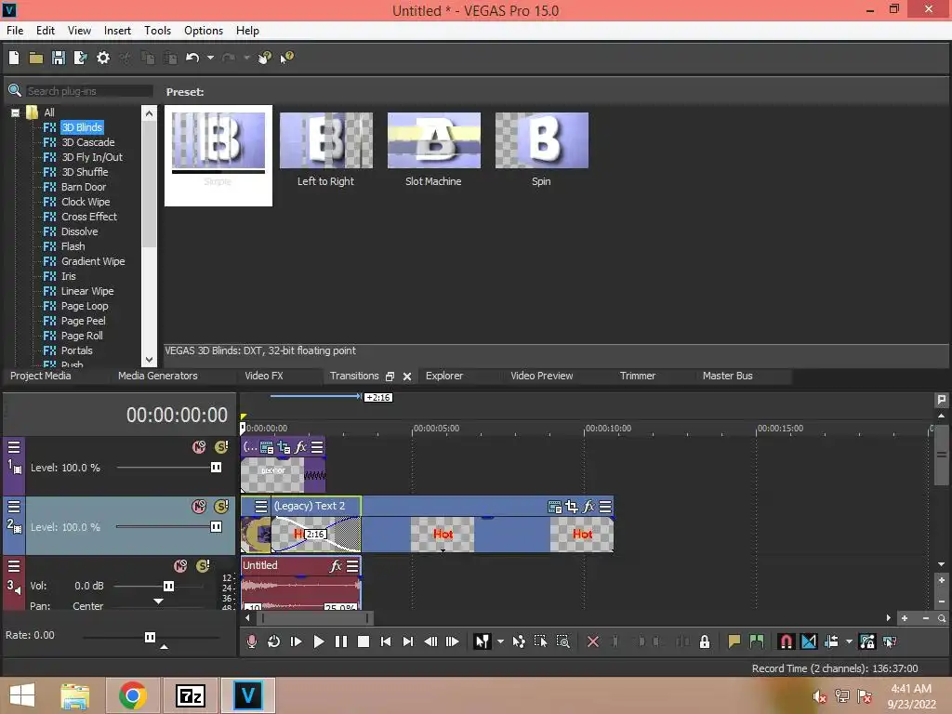Toggle Ignore Event Grouping icon
The image size is (952, 714).
coord(890,641)
